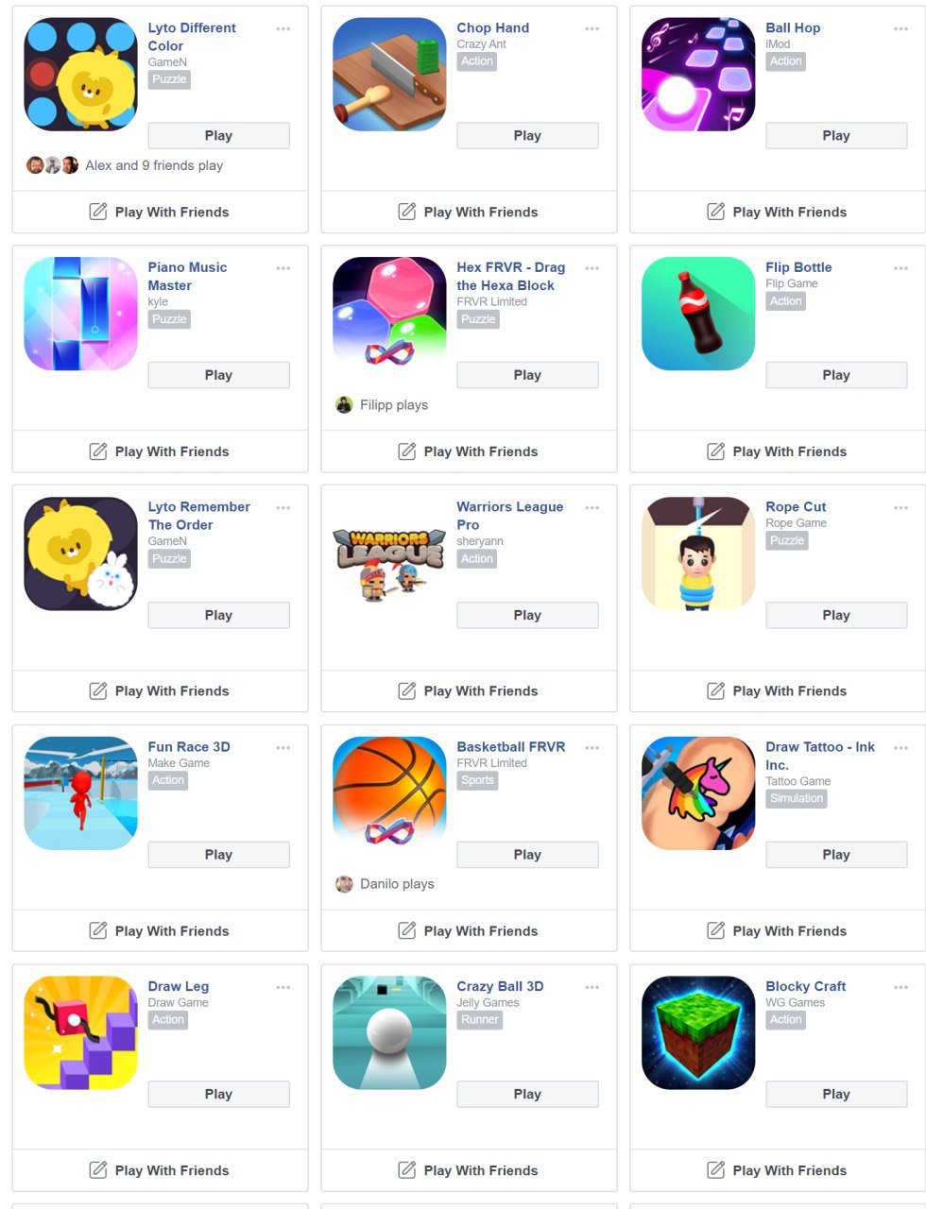This screenshot has width=926, height=1209.
Task: Choose Play With Friends for Crazy Ball 3D
Action: pyautogui.click(x=468, y=1170)
